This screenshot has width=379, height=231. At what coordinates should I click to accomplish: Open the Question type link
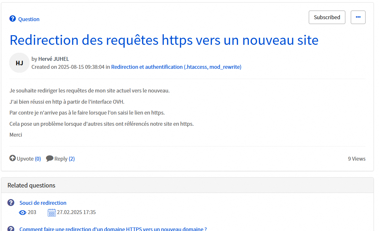[x=29, y=19]
